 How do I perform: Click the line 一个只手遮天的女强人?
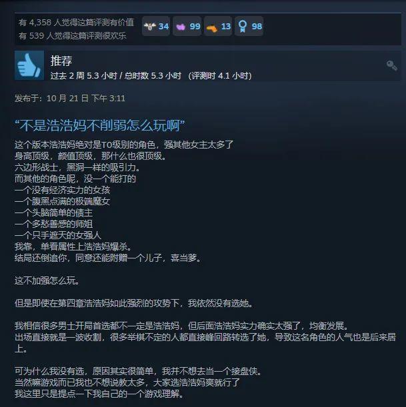coord(58,235)
